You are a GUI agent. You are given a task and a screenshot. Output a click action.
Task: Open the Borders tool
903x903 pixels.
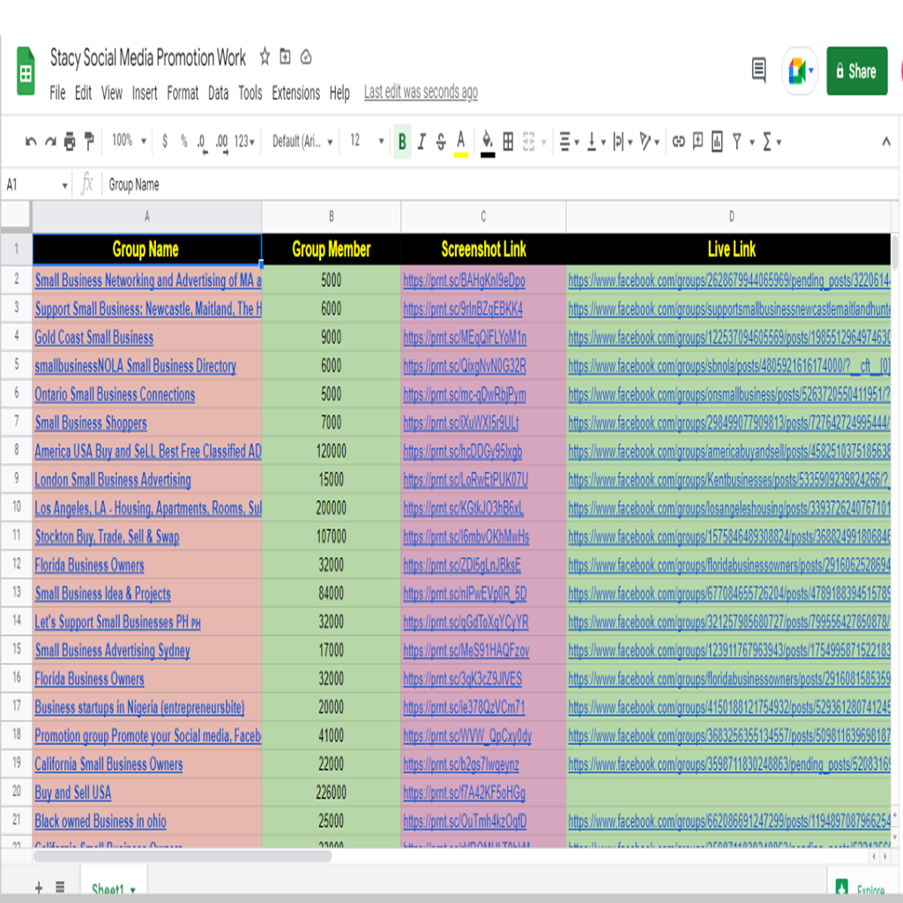508,141
